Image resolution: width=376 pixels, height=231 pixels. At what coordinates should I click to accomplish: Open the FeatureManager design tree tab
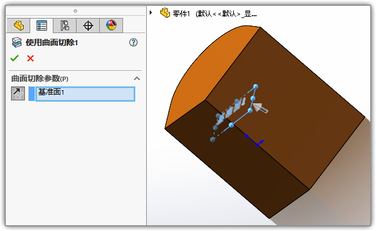coord(19,26)
